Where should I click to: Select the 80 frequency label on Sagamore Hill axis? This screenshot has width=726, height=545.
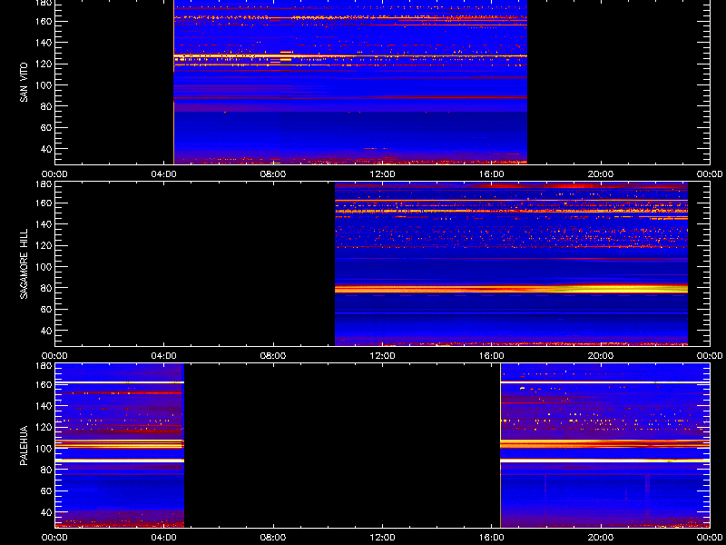tap(46, 288)
